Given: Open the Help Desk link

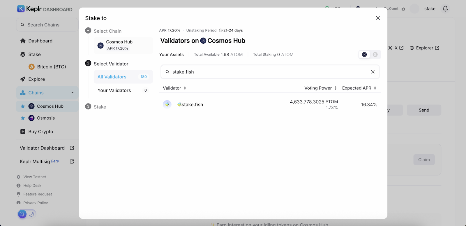Looking at the screenshot, I should (32, 185).
